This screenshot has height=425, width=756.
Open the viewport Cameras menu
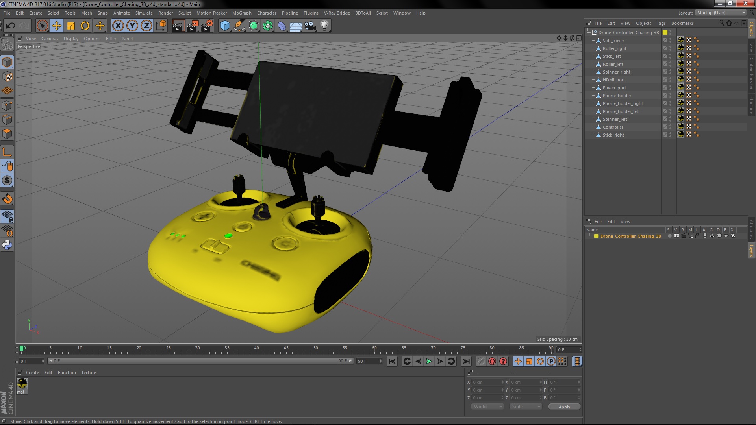(50, 39)
